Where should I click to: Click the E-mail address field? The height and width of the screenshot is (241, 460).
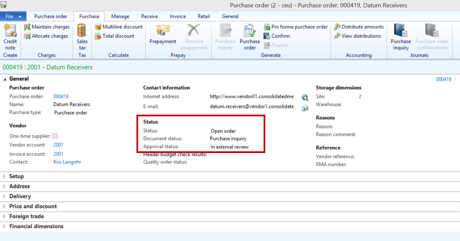(x=251, y=107)
